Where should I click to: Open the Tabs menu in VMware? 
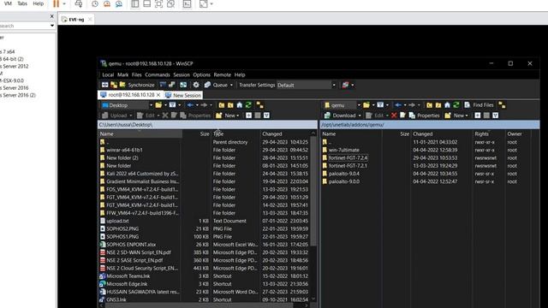(x=22, y=3)
